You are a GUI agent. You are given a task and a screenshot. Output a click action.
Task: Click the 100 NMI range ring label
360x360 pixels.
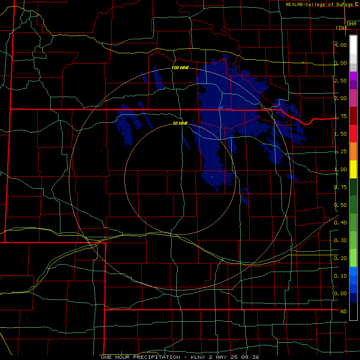click(x=180, y=68)
